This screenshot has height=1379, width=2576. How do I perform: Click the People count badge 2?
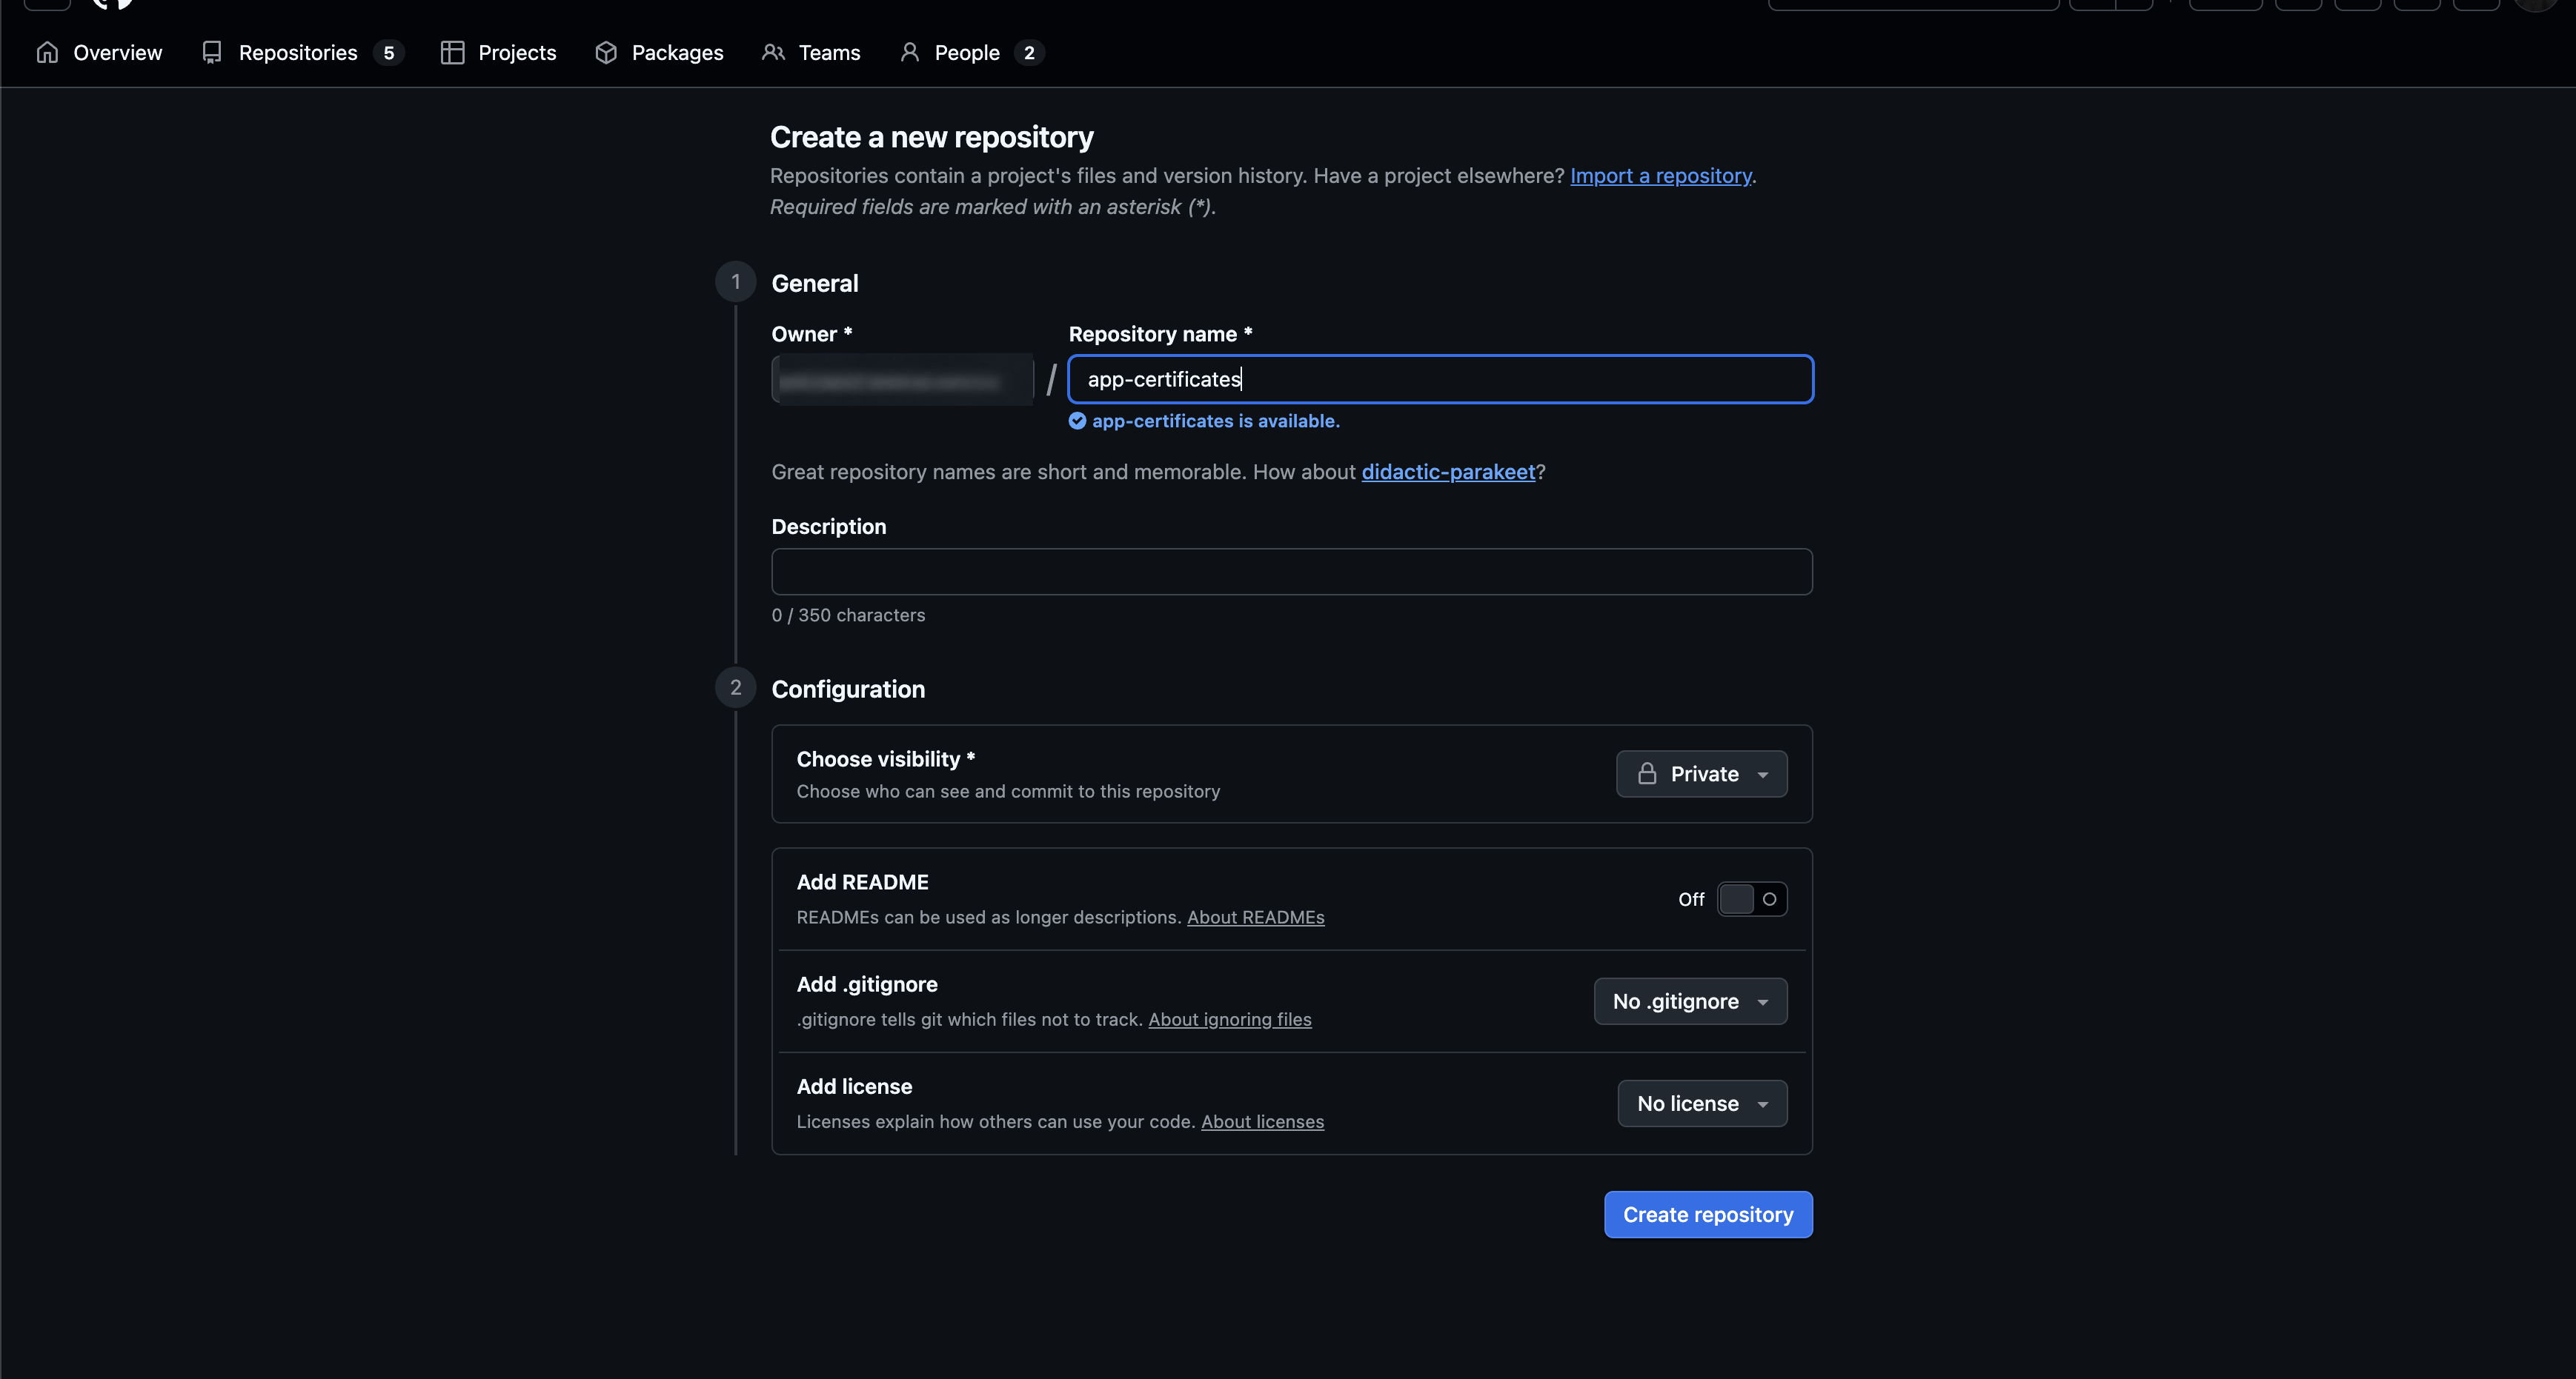click(x=1029, y=53)
